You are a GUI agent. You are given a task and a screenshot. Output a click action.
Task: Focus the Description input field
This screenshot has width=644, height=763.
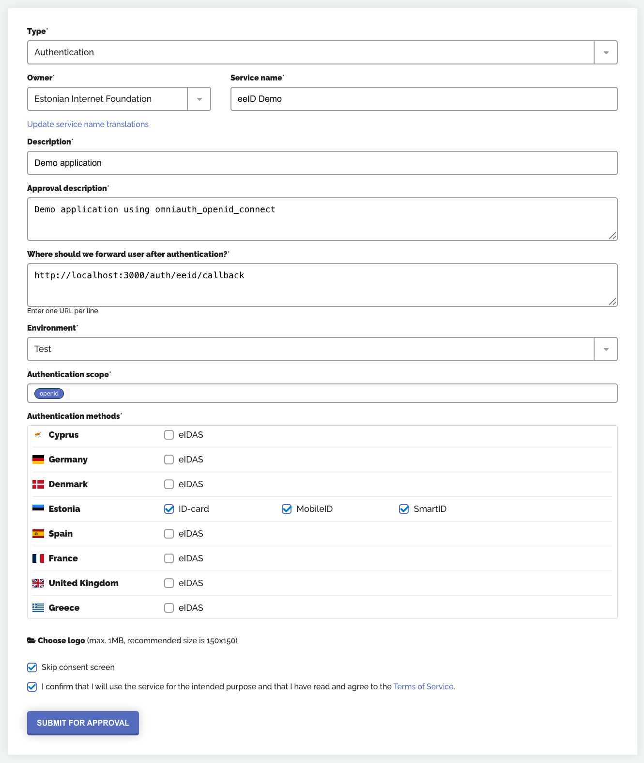tap(322, 163)
